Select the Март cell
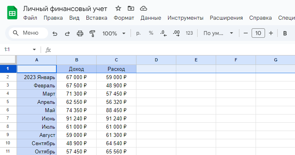295x155 pixels. [x=37, y=94]
